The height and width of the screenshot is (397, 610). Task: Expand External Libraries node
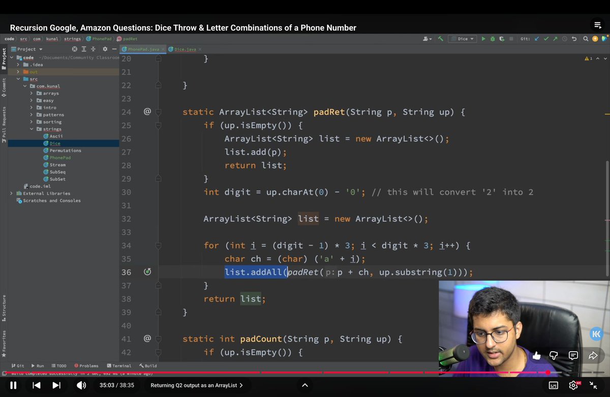[x=11, y=193]
